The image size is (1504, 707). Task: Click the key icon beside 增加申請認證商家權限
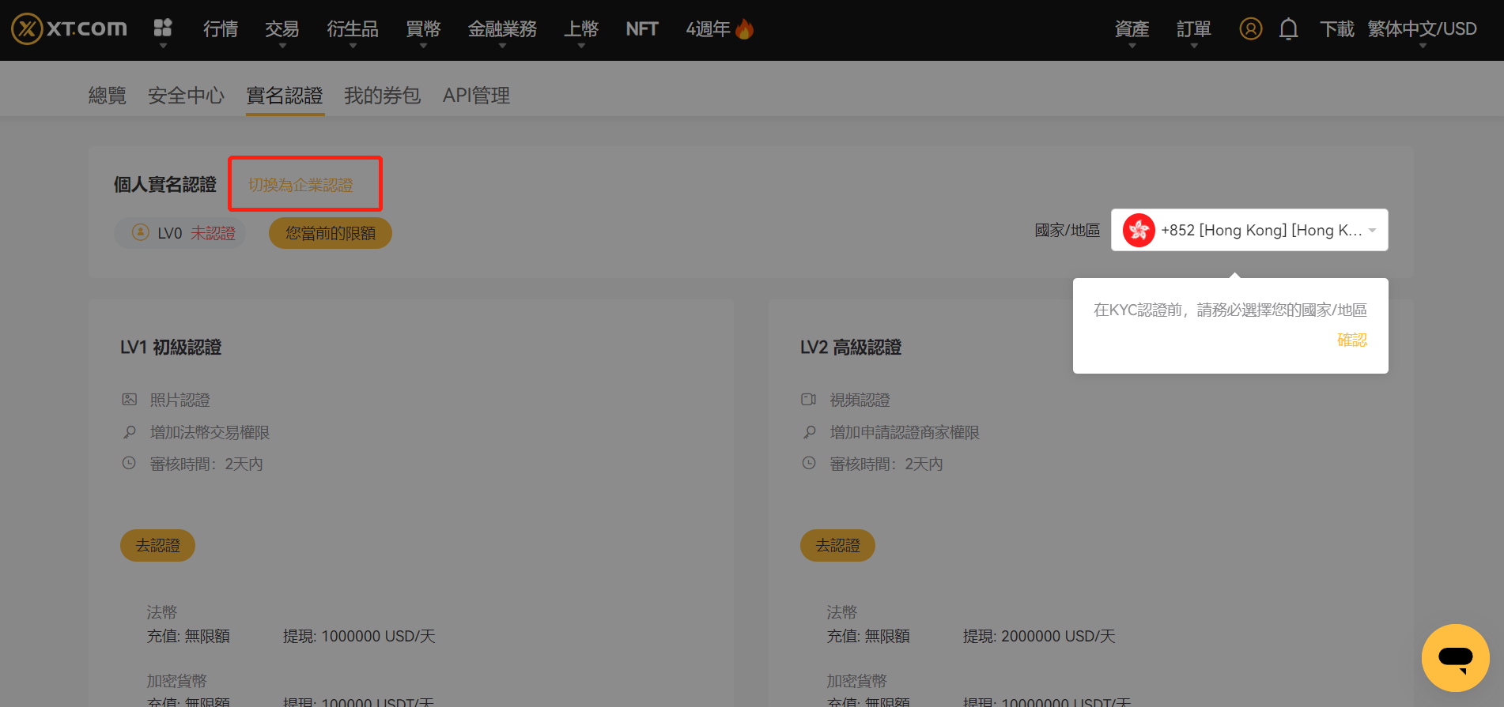(x=809, y=432)
